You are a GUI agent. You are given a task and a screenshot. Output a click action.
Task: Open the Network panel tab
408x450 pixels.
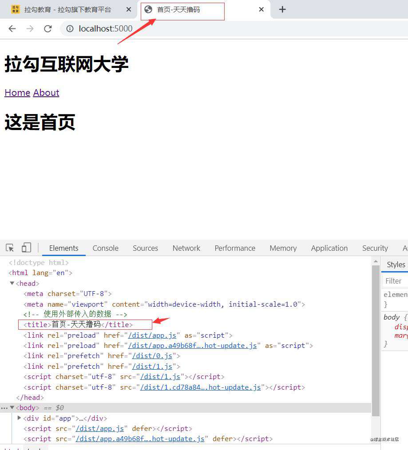coord(186,248)
